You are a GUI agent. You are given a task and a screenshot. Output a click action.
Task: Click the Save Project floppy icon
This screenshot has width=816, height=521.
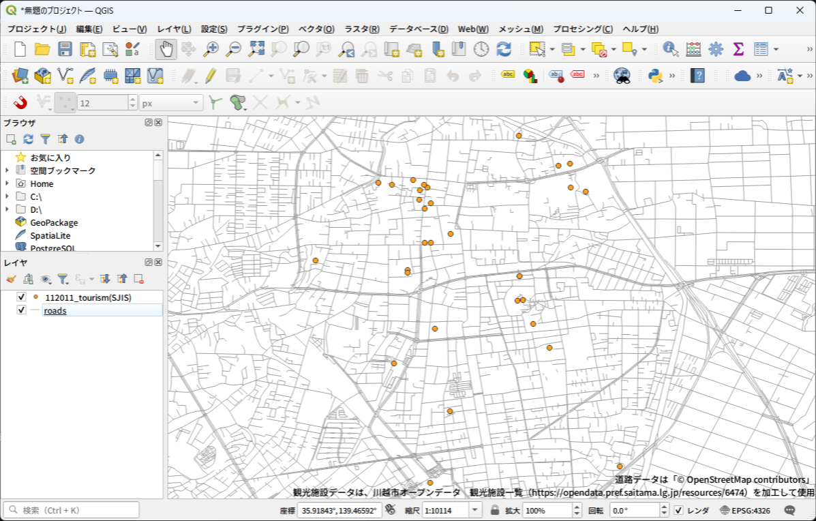click(x=65, y=49)
